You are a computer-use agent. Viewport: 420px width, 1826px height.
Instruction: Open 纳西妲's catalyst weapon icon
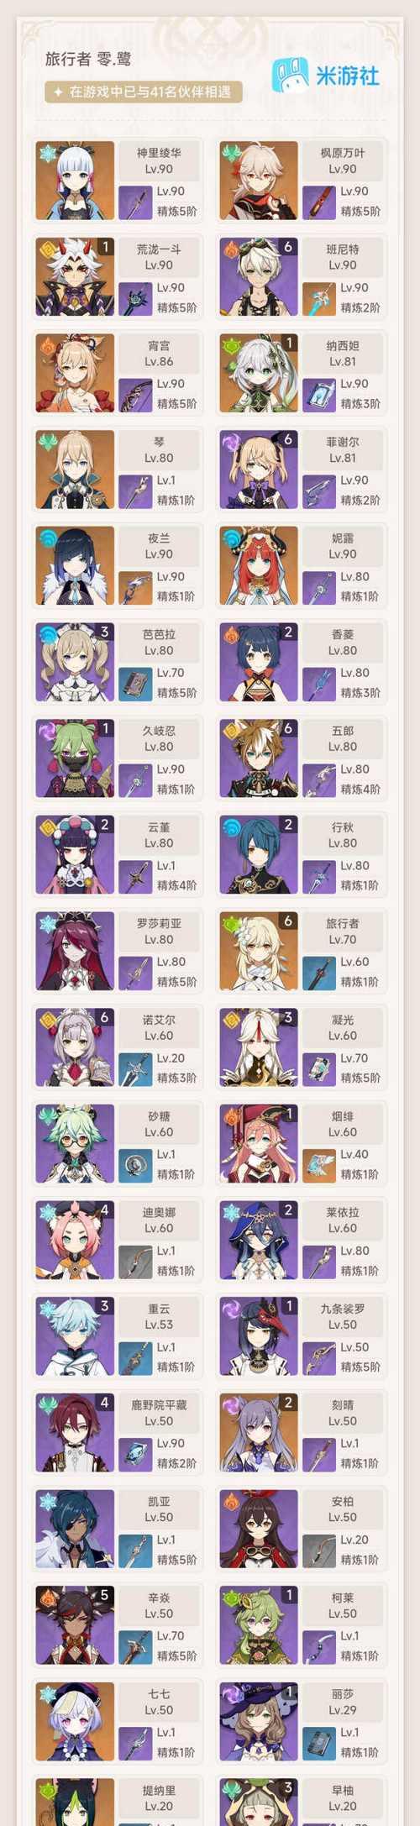pos(318,395)
